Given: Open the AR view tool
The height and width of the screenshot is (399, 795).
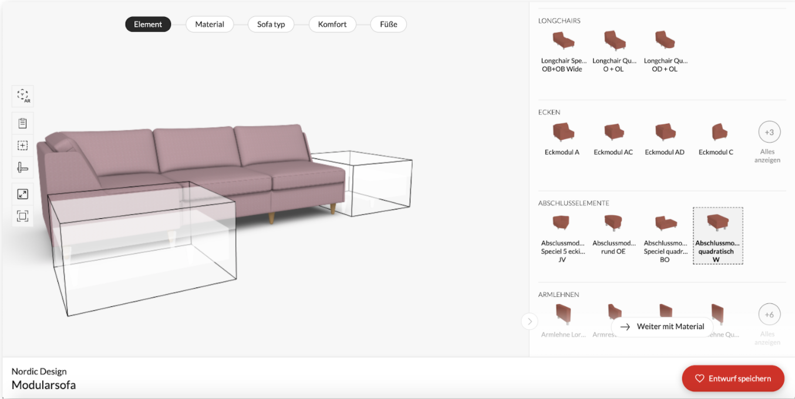Looking at the screenshot, I should pyautogui.click(x=22, y=96).
